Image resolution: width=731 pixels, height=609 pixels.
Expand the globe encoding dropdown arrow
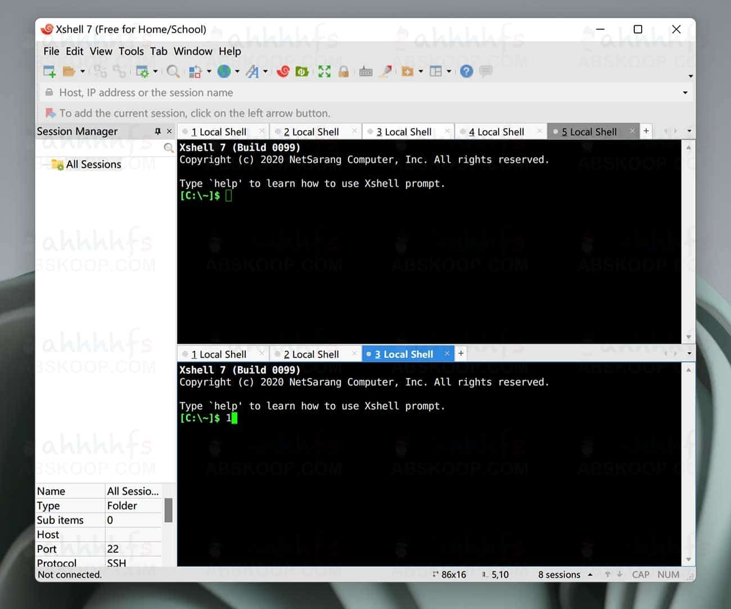(237, 71)
